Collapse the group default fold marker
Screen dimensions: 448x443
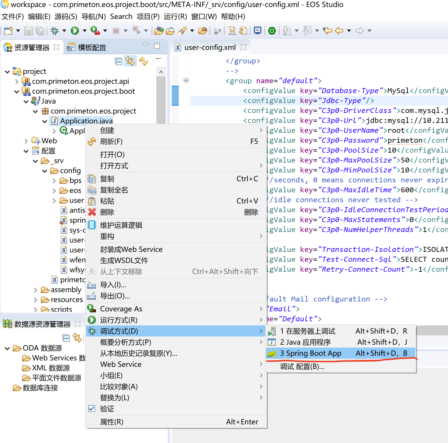186,81
